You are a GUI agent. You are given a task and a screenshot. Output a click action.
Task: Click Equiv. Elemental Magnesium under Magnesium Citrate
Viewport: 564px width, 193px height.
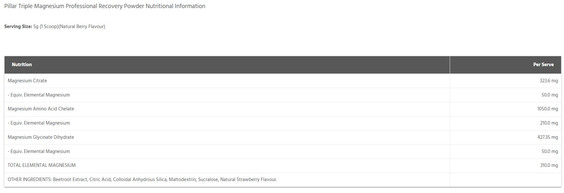coord(39,95)
